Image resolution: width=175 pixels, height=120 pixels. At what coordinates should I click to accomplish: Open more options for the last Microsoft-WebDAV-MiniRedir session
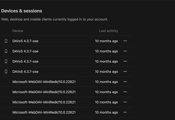pos(125,112)
